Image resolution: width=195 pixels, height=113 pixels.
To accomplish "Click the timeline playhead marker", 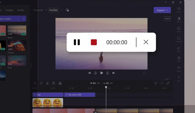I will (106, 87).
